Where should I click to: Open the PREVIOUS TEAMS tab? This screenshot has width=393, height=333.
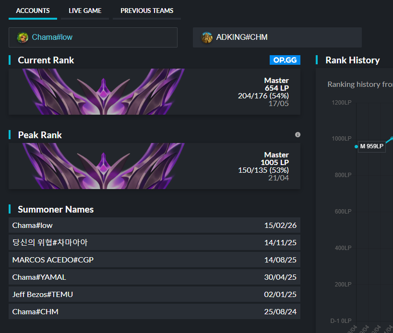pos(147,11)
